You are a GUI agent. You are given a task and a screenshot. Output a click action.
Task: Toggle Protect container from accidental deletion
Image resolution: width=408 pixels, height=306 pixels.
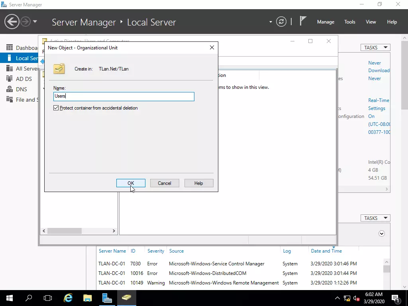coord(56,108)
